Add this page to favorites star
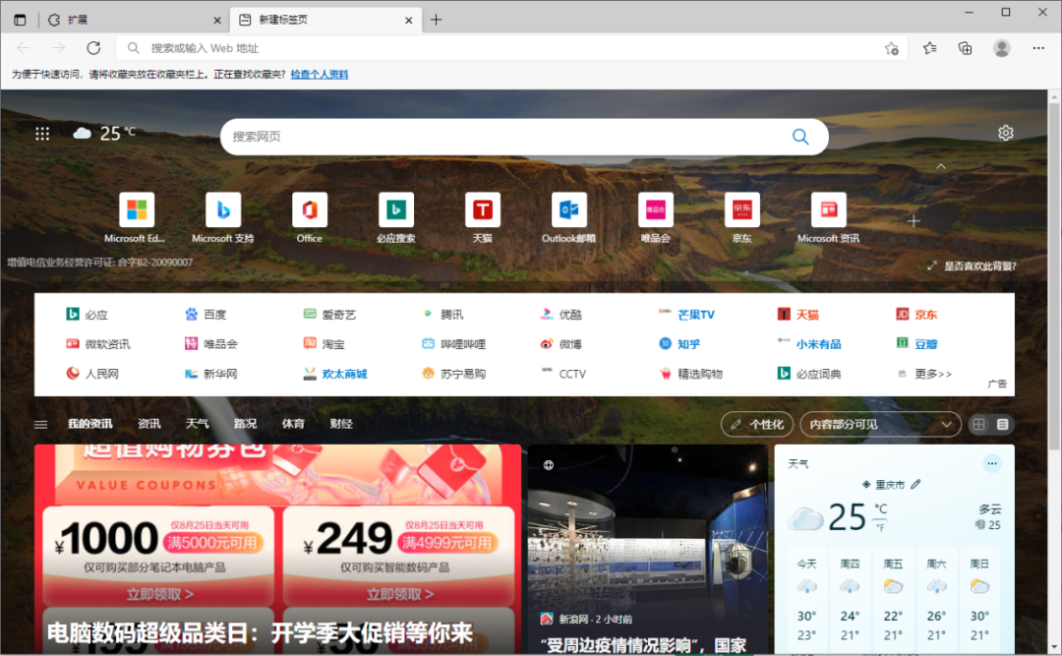 pos(891,48)
